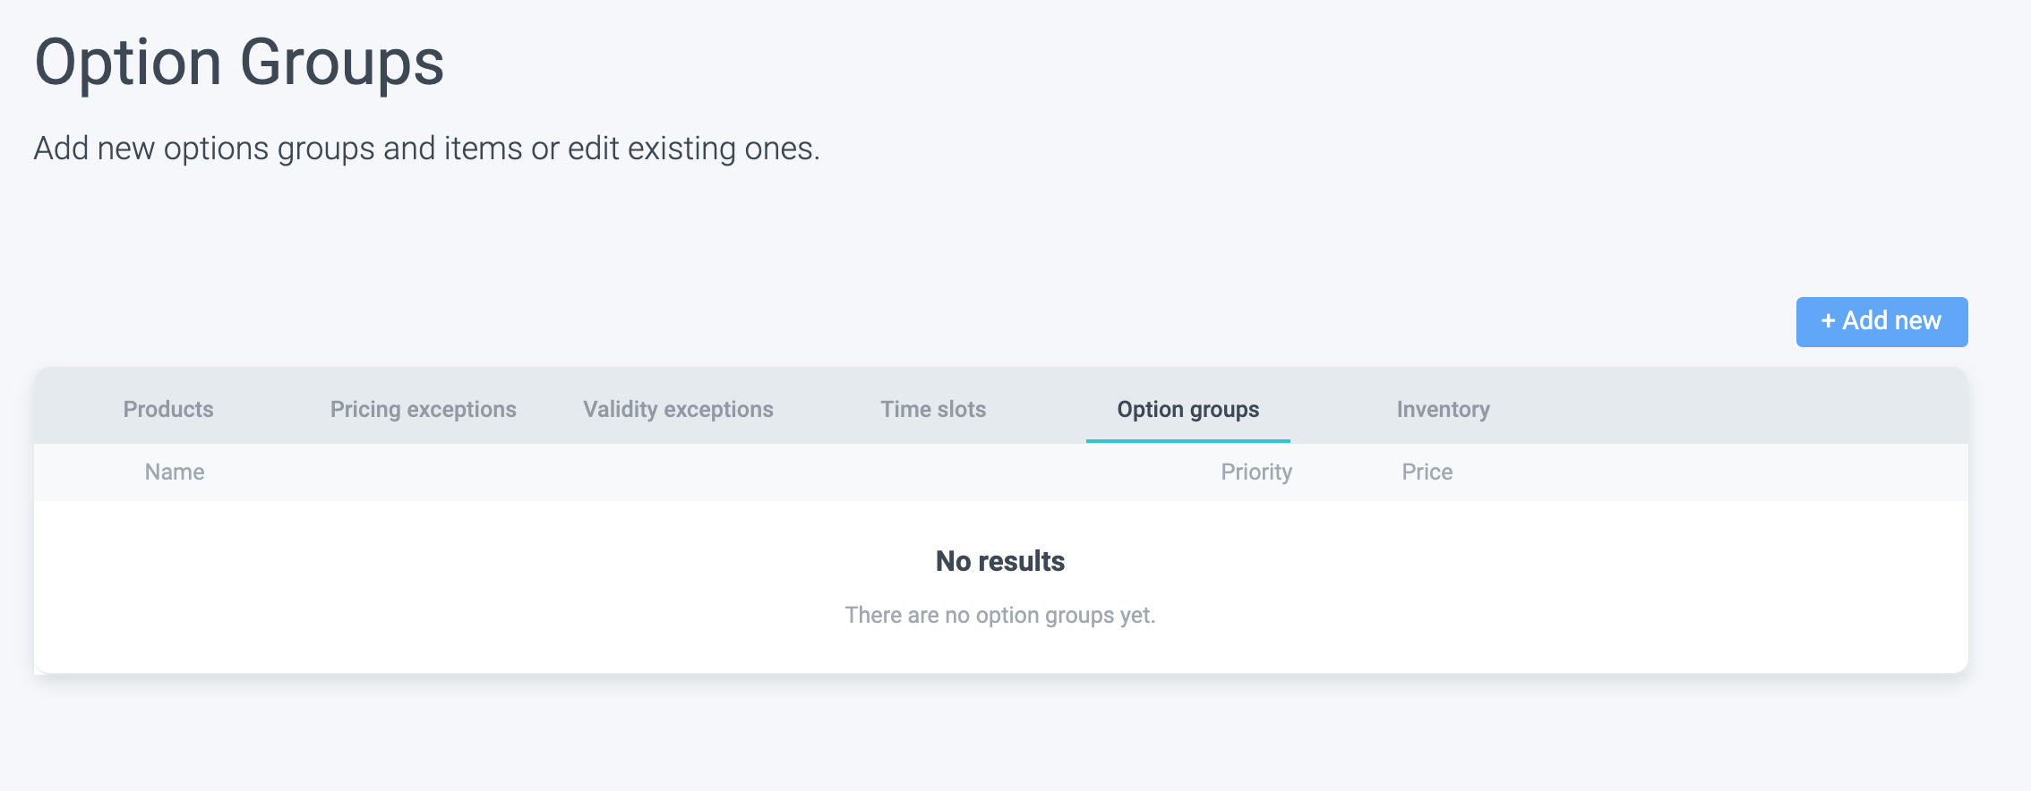Image resolution: width=2031 pixels, height=791 pixels.
Task: Go to the Validity exceptions tab
Action: pyautogui.click(x=678, y=409)
